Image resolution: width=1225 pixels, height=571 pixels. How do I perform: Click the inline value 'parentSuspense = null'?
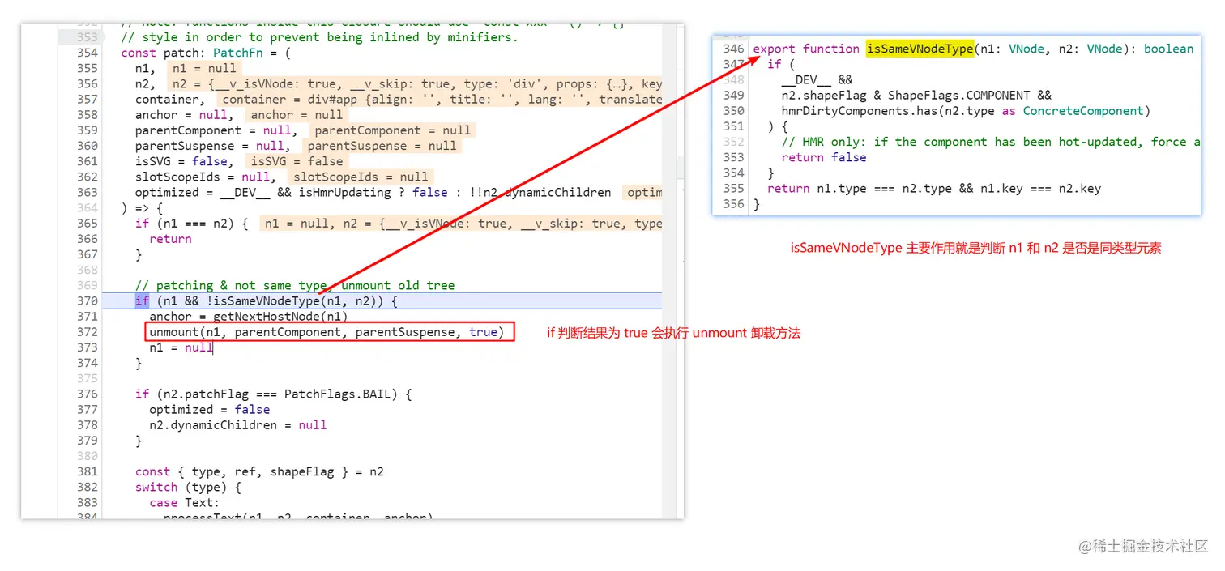[x=382, y=146]
